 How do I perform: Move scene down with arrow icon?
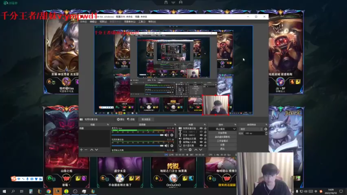click(96, 149)
